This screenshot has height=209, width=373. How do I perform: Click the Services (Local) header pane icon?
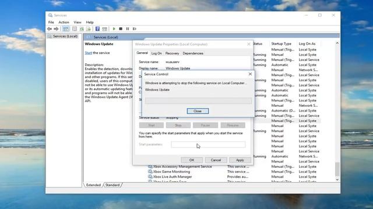pos(89,37)
